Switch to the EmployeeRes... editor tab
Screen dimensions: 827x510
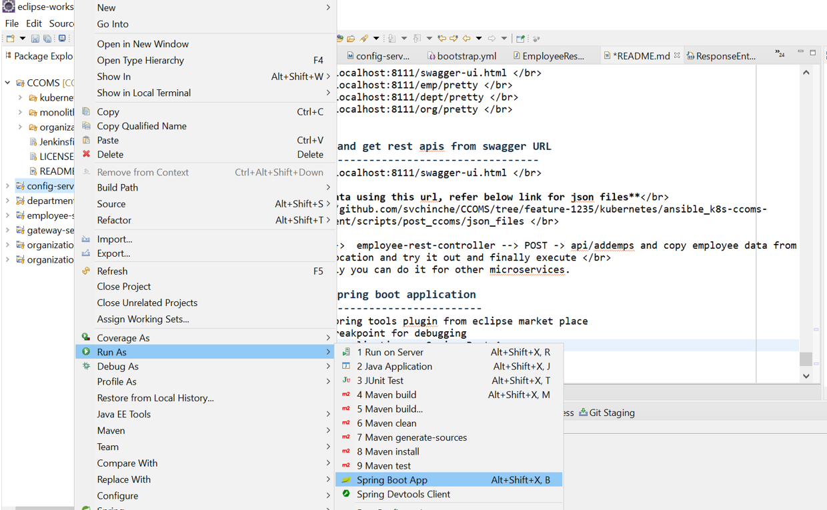click(549, 56)
